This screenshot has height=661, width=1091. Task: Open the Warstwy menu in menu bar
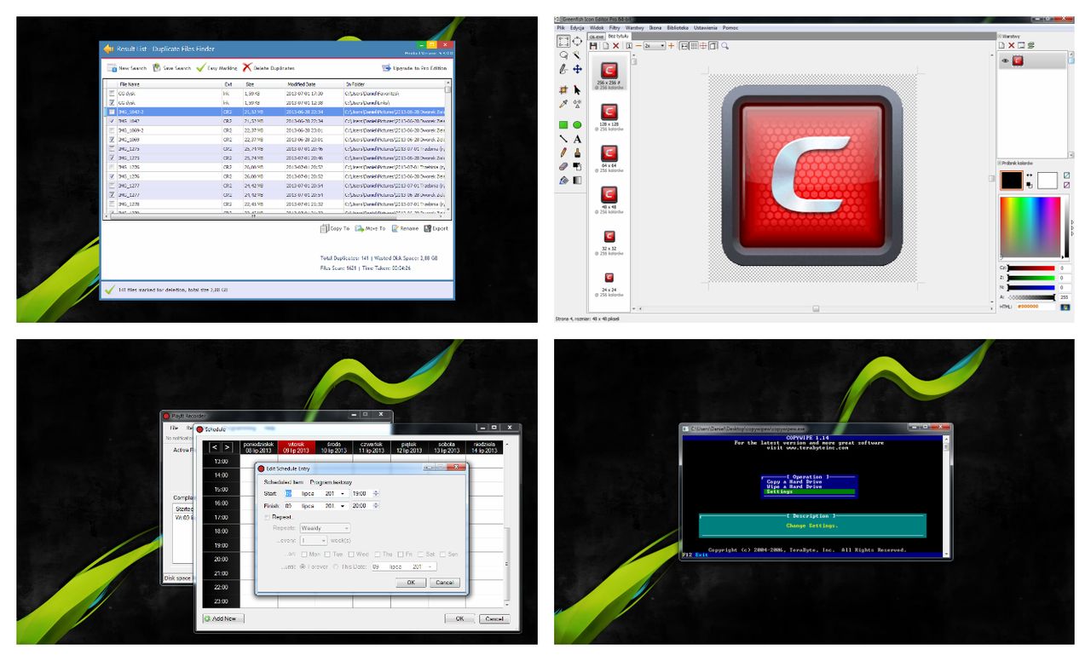[x=635, y=28]
